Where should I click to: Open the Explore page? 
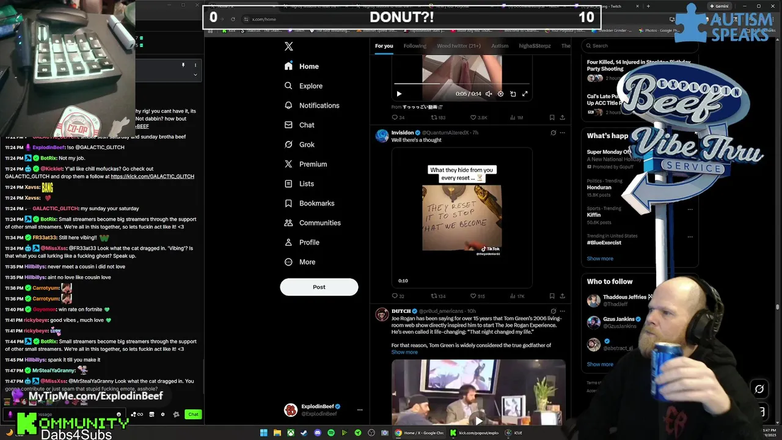pos(304,86)
